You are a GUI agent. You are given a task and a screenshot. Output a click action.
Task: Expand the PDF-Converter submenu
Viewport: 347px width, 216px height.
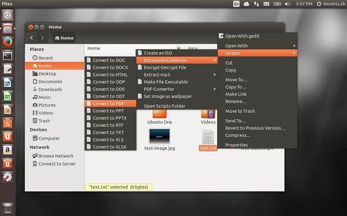click(x=177, y=89)
